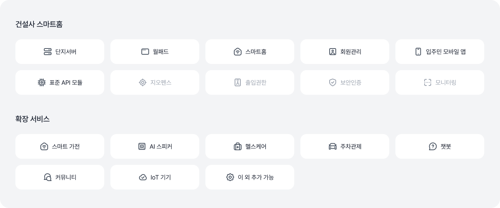Viewport: 500px width, 208px height.
Task: Click the gear icon for 이 외 추가 가능
Action: pos(230,177)
